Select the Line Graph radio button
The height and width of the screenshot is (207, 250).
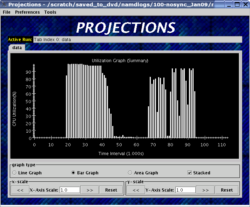[14, 173]
